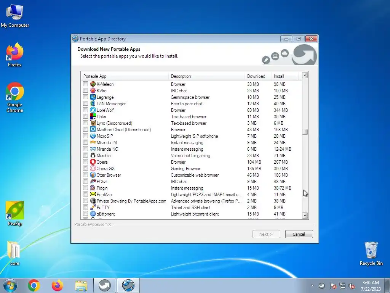The image size is (390, 293).
Task: Sort by Download column header
Action: pyautogui.click(x=258, y=76)
